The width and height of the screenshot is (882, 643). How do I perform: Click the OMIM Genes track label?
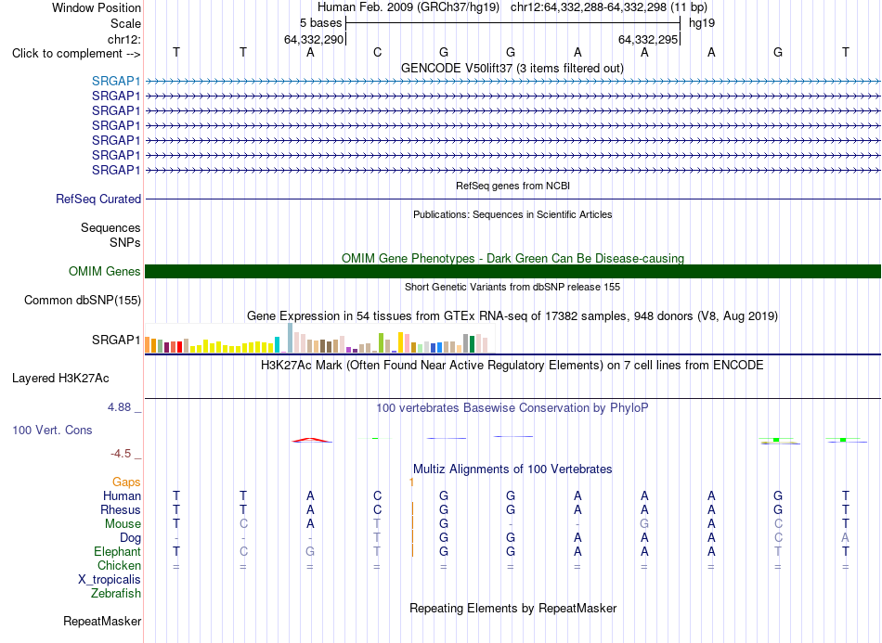pos(105,272)
